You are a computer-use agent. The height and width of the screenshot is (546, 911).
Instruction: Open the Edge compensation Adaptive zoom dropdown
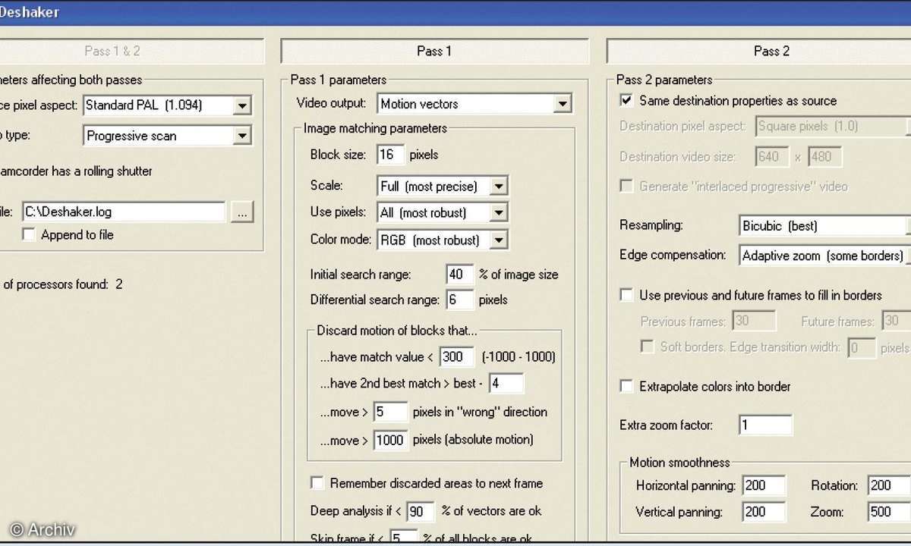[x=825, y=256]
